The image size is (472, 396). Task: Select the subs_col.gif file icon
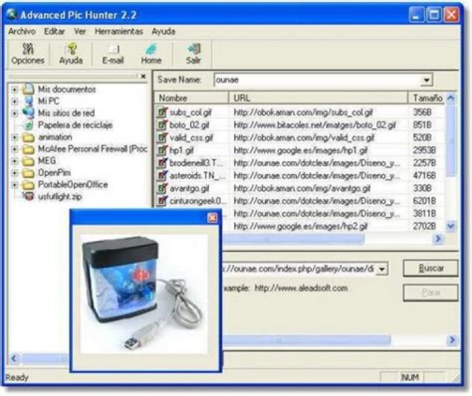tap(163, 113)
